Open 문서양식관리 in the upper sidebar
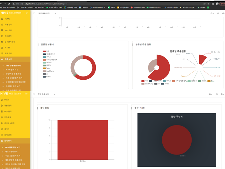The width and height of the screenshot is (225, 169). pyautogui.click(x=10, y=42)
